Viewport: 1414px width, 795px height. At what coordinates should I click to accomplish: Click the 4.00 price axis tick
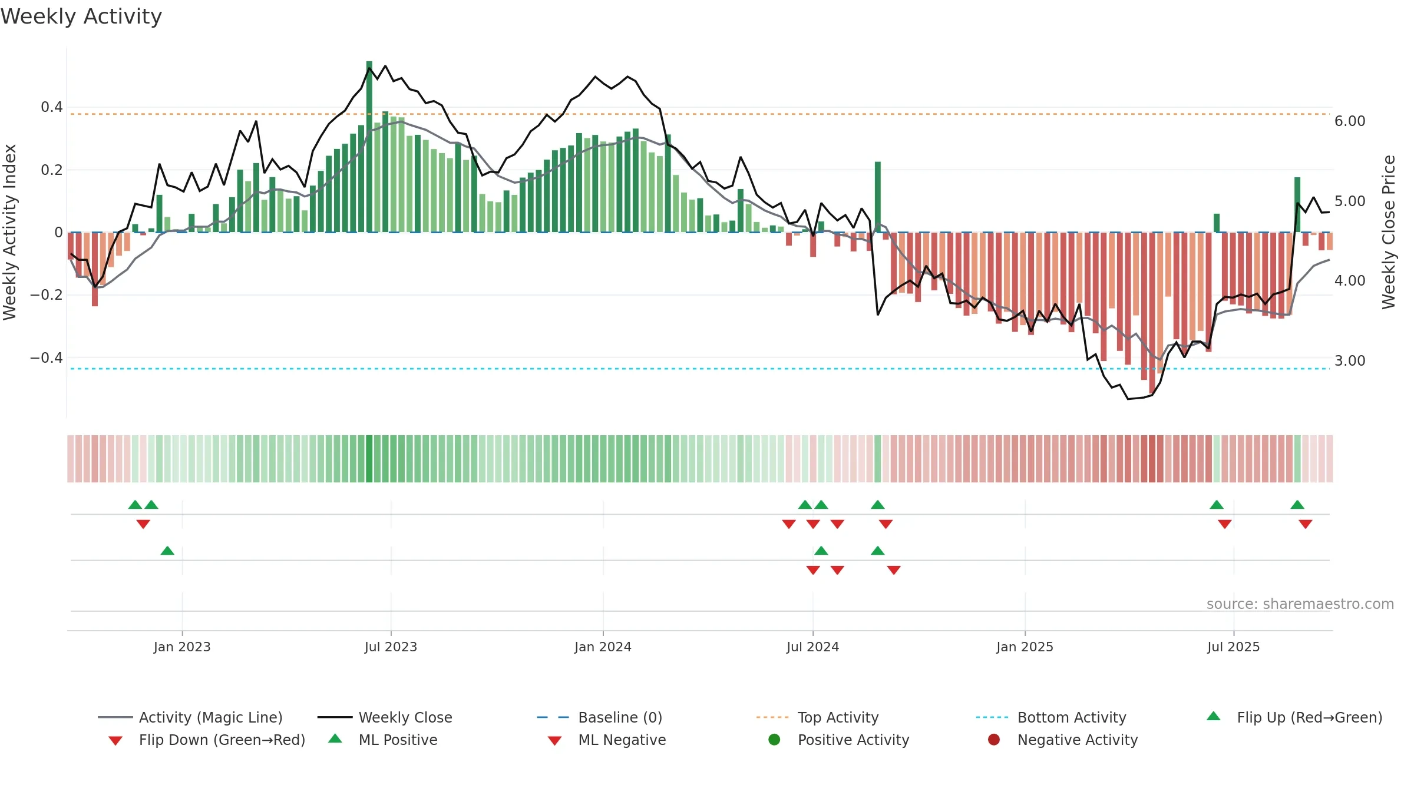tap(1350, 281)
